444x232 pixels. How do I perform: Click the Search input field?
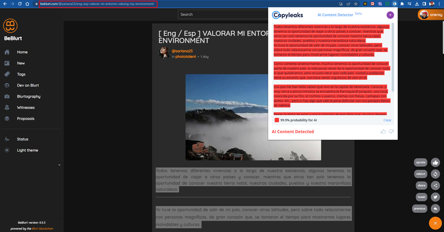[x=223, y=14]
